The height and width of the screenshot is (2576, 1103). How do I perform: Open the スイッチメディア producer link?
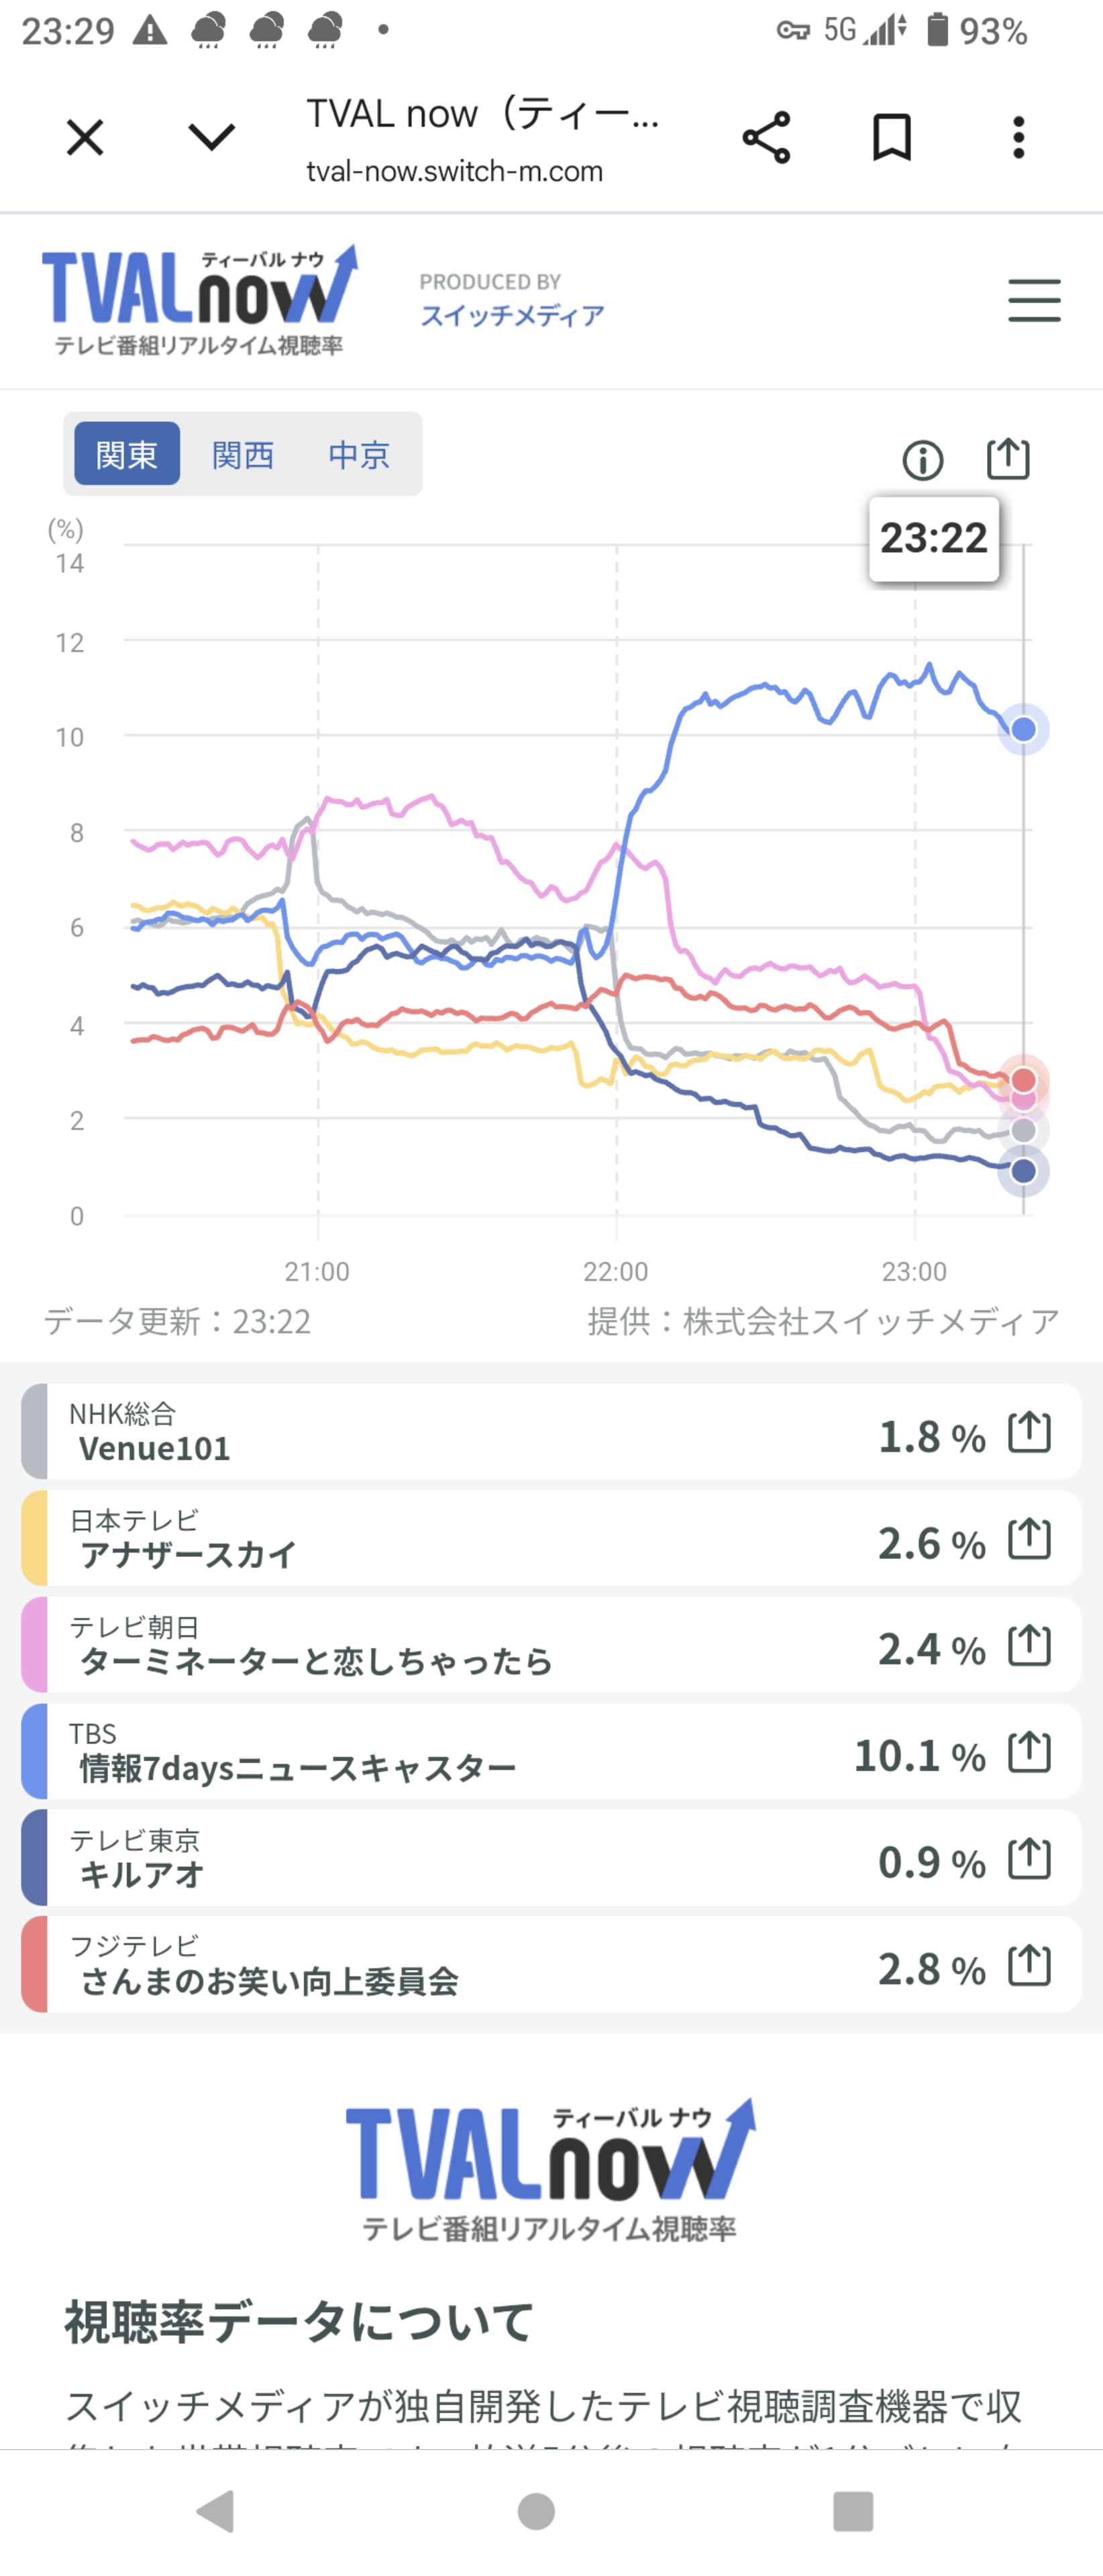[x=511, y=315]
